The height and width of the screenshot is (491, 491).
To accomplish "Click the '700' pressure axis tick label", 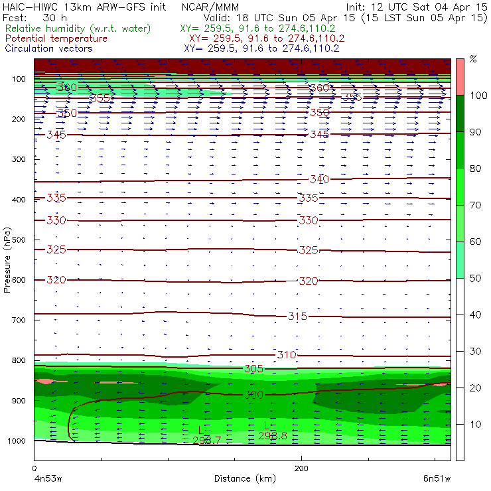I will [19, 320].
